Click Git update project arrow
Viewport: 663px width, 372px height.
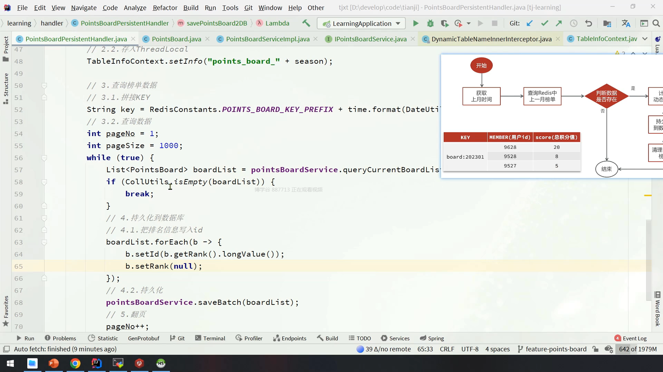point(529,23)
